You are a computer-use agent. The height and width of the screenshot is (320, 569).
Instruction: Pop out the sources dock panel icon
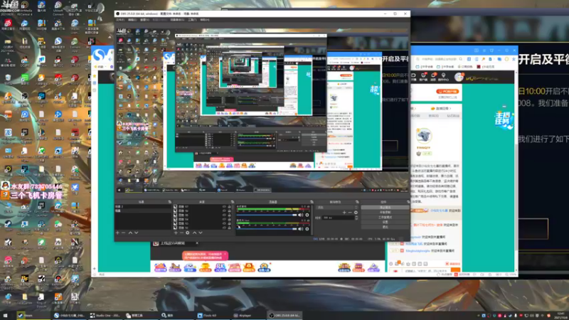pos(233,202)
